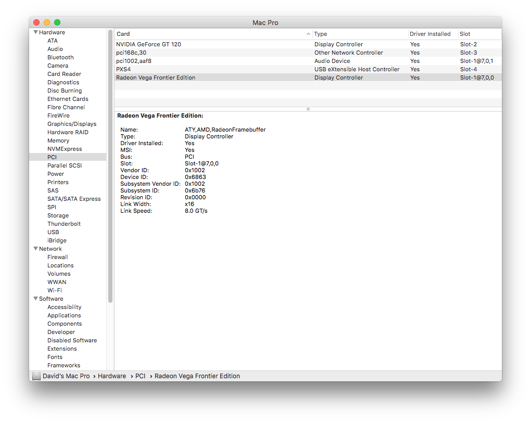Click the Device ID value 0x6863
This screenshot has height=423, width=531.
point(195,177)
